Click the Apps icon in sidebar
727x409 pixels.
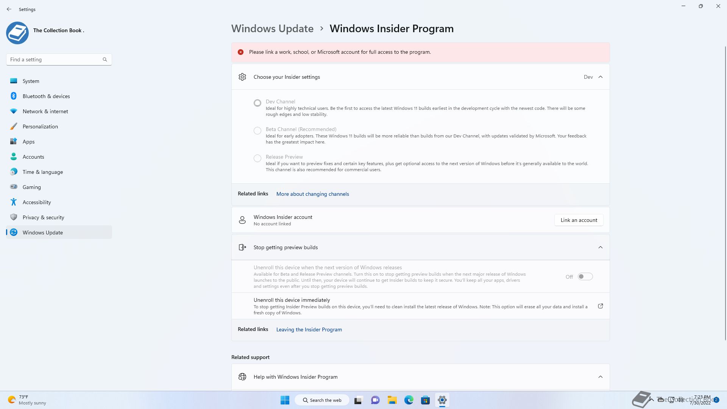14,141
